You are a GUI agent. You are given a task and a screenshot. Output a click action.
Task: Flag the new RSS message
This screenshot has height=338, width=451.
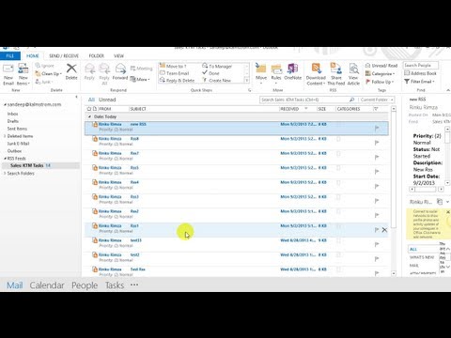click(x=377, y=128)
